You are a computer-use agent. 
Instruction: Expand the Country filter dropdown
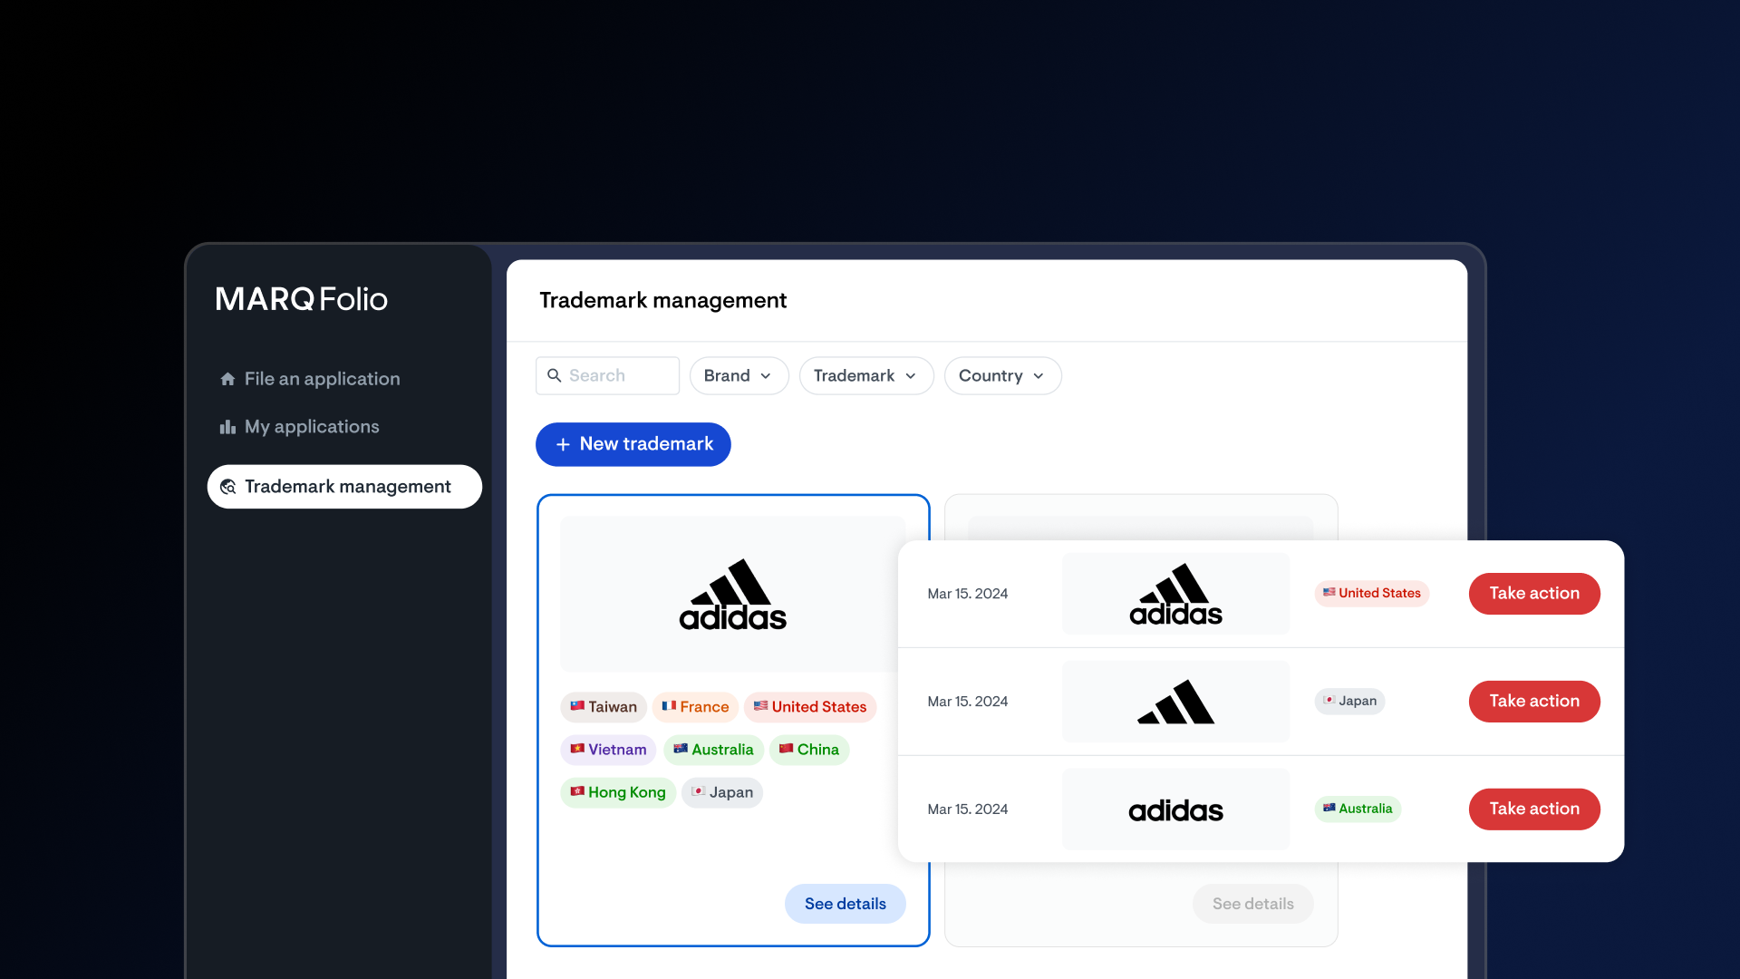[x=1001, y=375]
